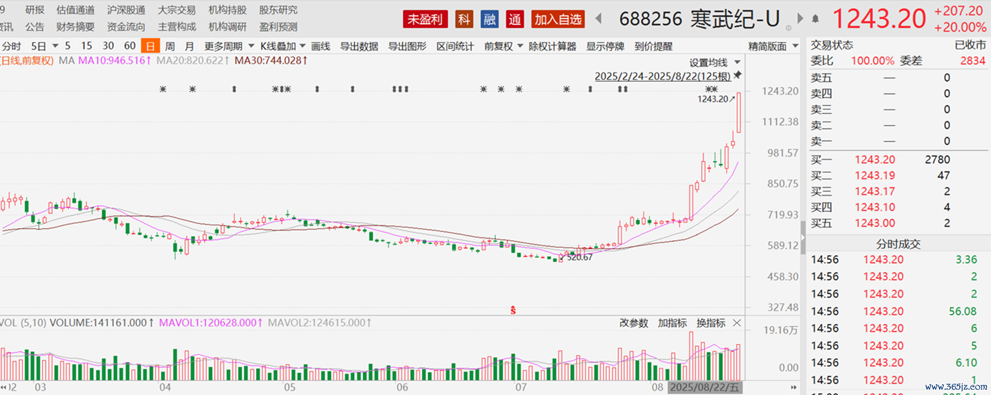The height and width of the screenshot is (395, 991).
Task: Click the 科 STAR market badge
Action: (464, 19)
